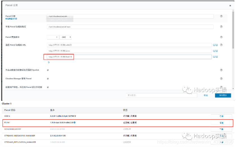Select SCHEMAREGISTRY parcel name
Screen dimensions: 236x147
[x=13, y=129]
